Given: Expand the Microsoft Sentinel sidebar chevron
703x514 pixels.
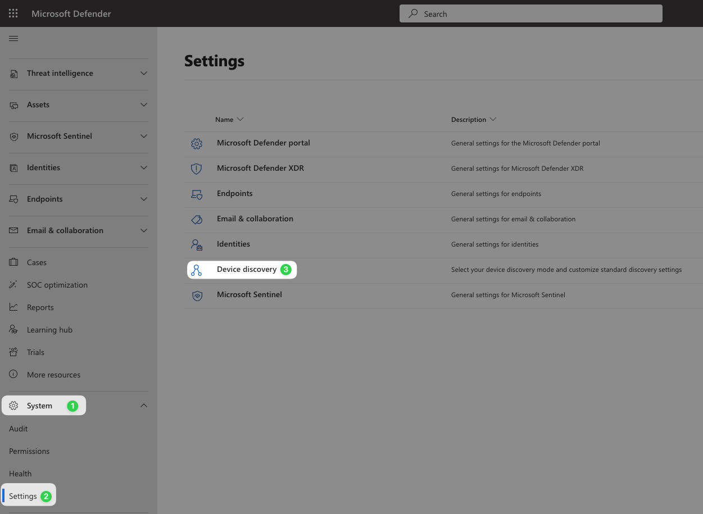Looking at the screenshot, I should [x=144, y=137].
